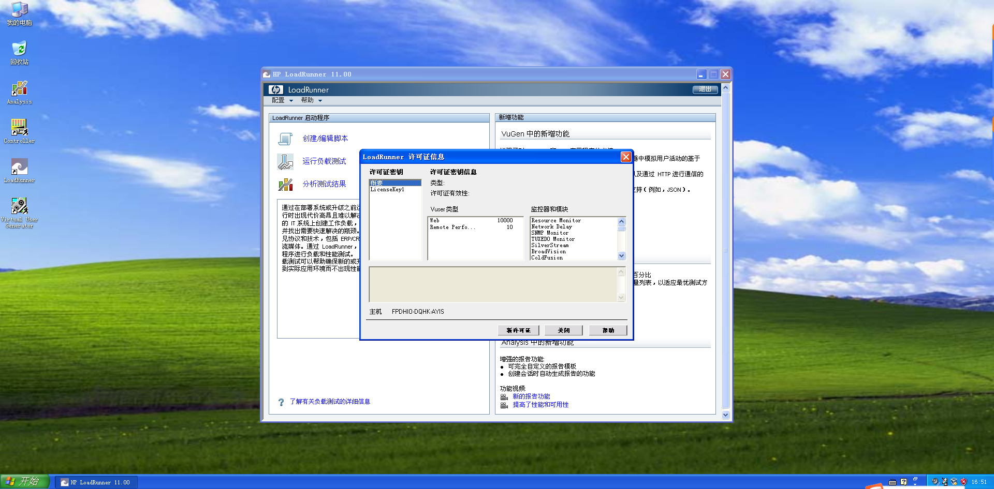The image size is (994, 489).
Task: Click the 分析测试结果 chart icon
Action: [x=285, y=184]
